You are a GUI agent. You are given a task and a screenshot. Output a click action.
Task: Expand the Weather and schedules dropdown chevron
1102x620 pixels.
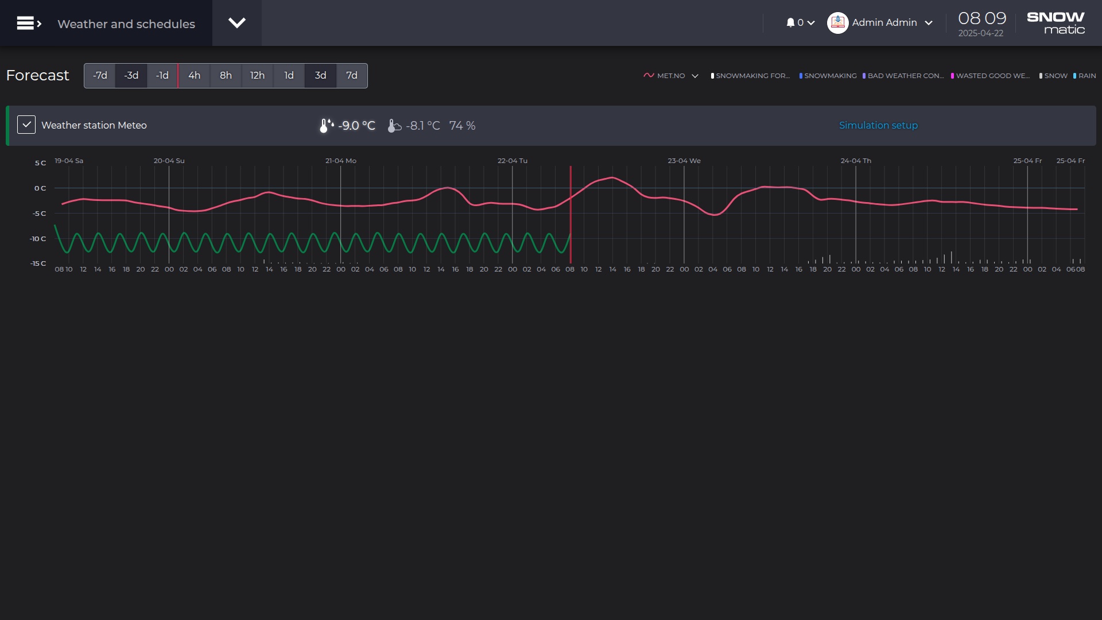coord(237,23)
